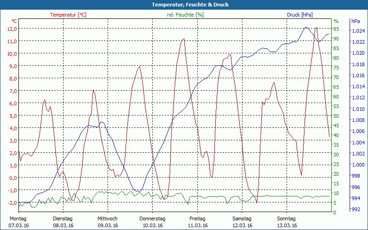Click the blue 'hPa' axis unit label

point(356,21)
